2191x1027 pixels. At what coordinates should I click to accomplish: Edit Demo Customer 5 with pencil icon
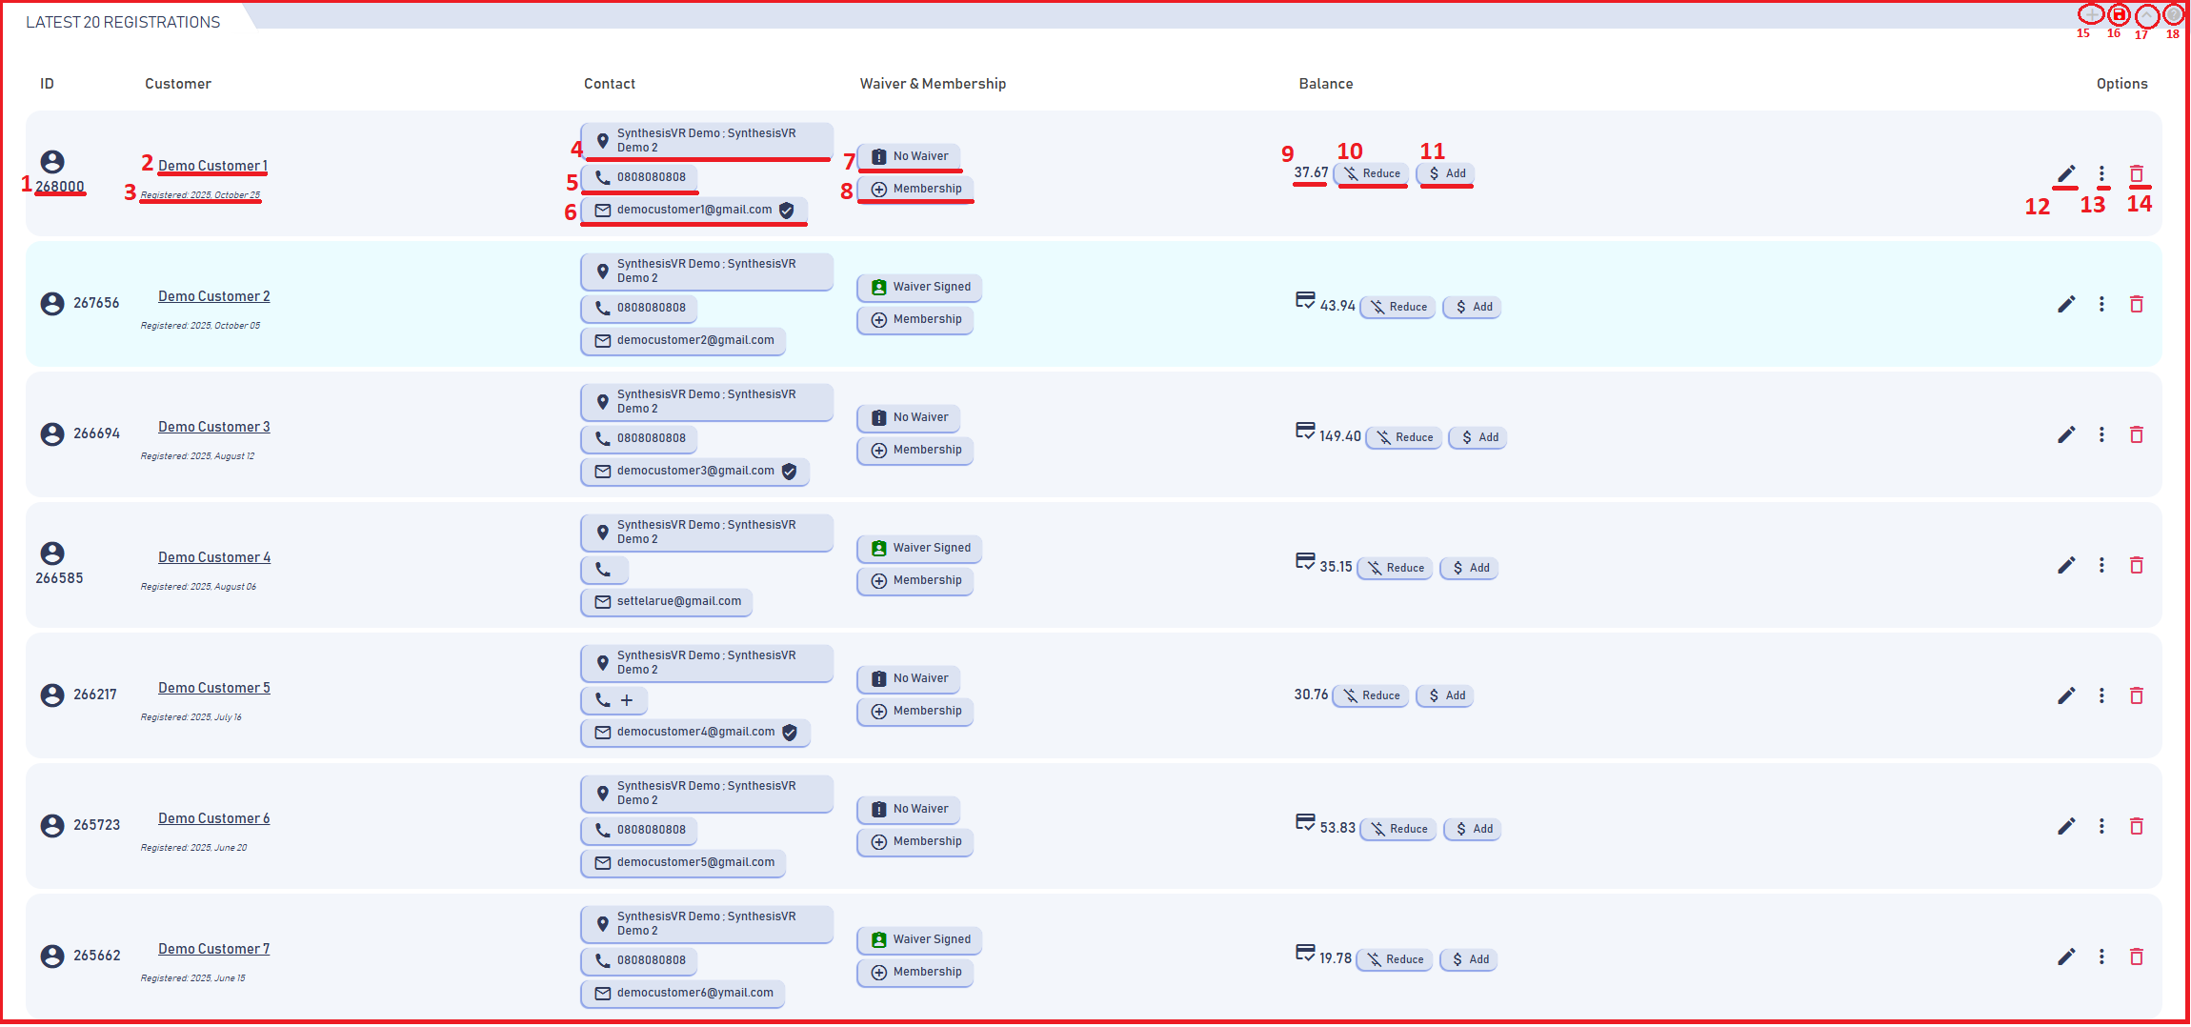click(2066, 695)
